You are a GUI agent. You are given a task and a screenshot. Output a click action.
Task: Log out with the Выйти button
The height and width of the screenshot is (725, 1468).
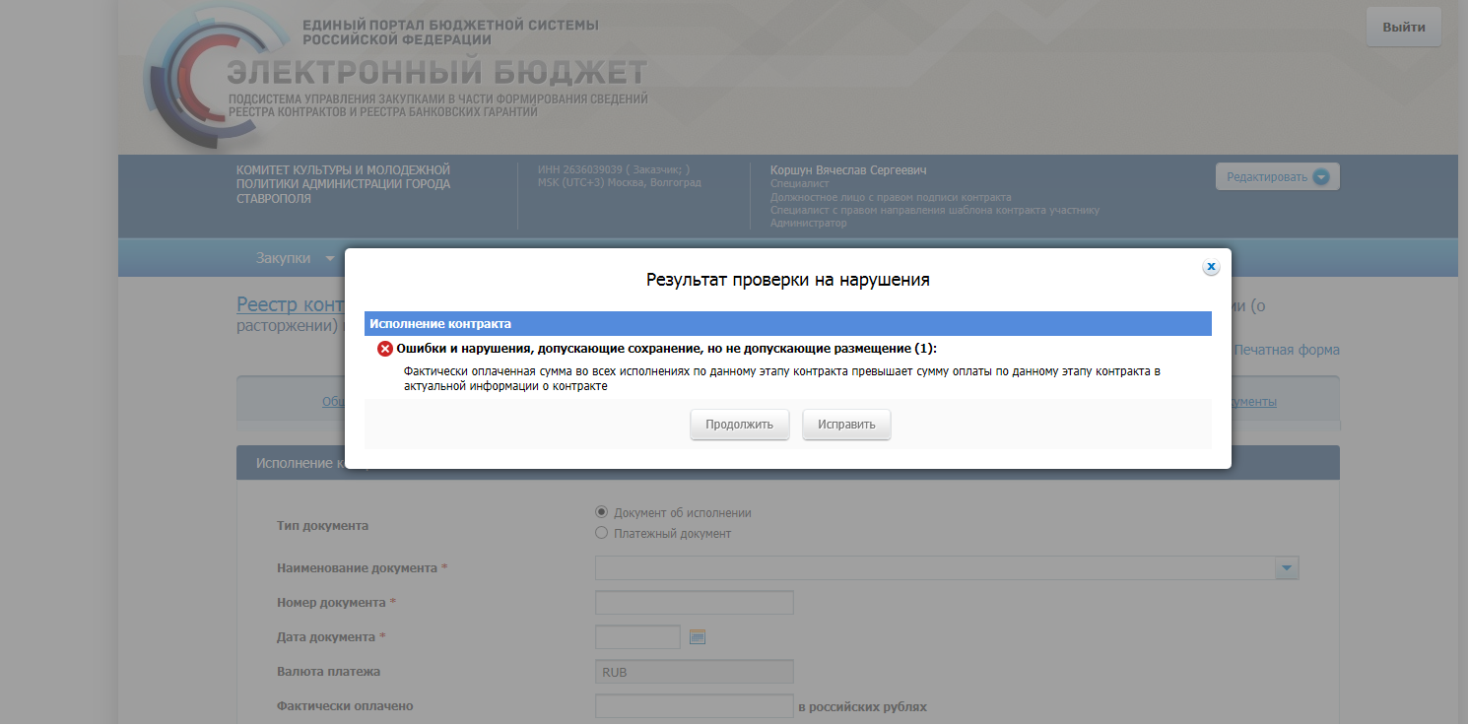point(1403,28)
